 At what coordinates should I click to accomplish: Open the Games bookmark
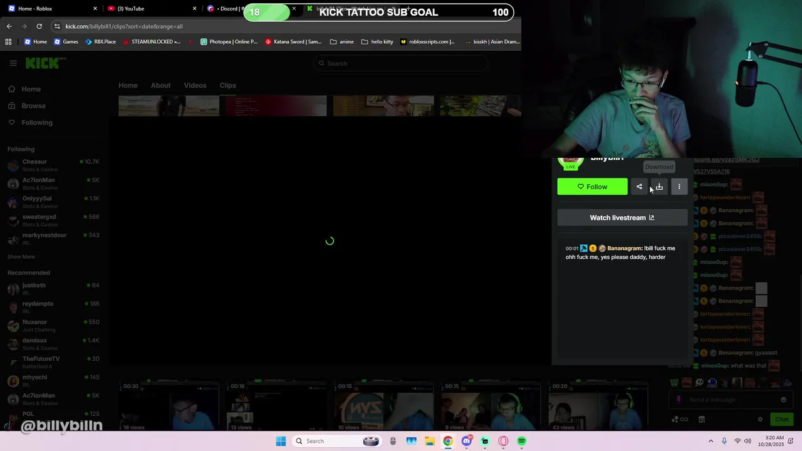click(66, 42)
